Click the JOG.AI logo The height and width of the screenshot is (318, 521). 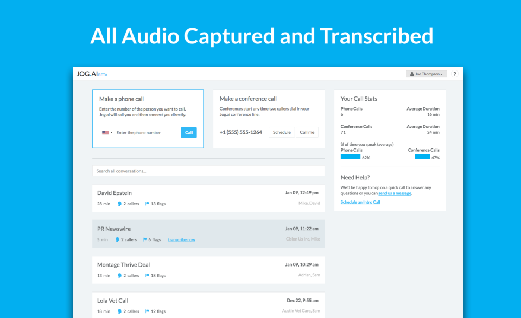tap(88, 73)
